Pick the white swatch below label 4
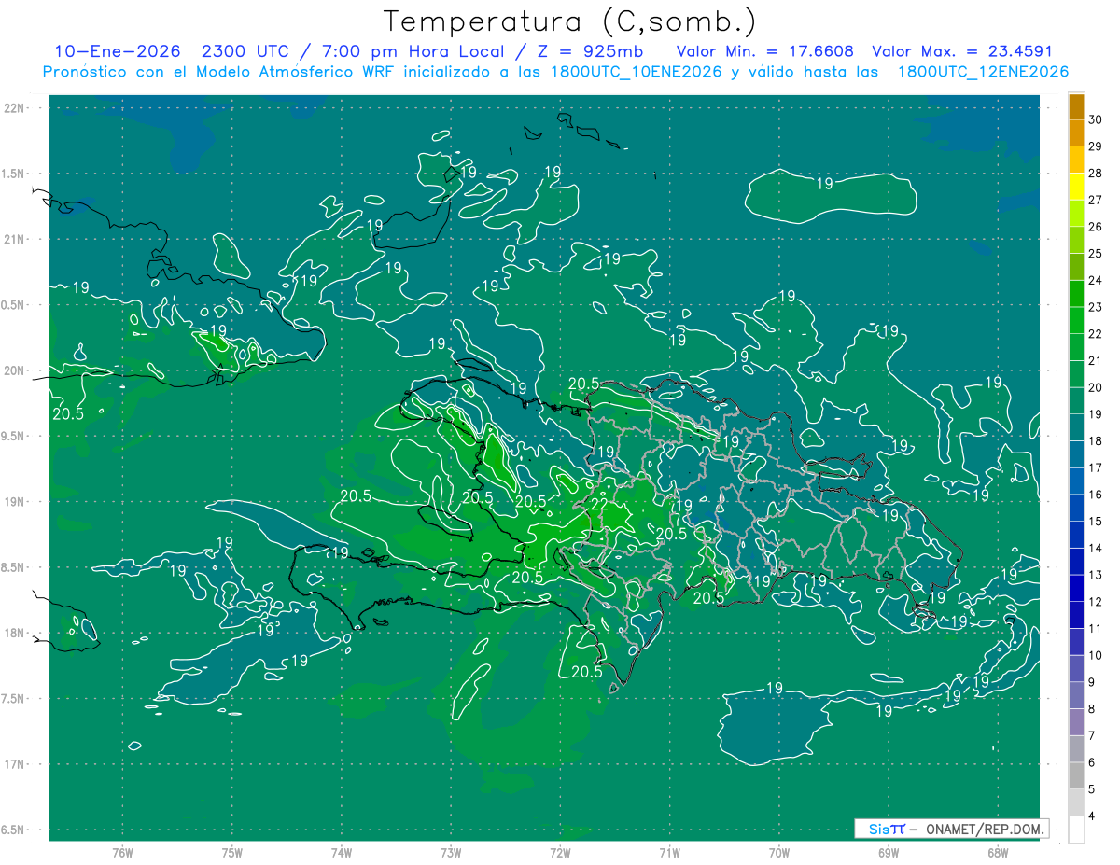Viewport: 1120px width, 865px height. 1076,830
